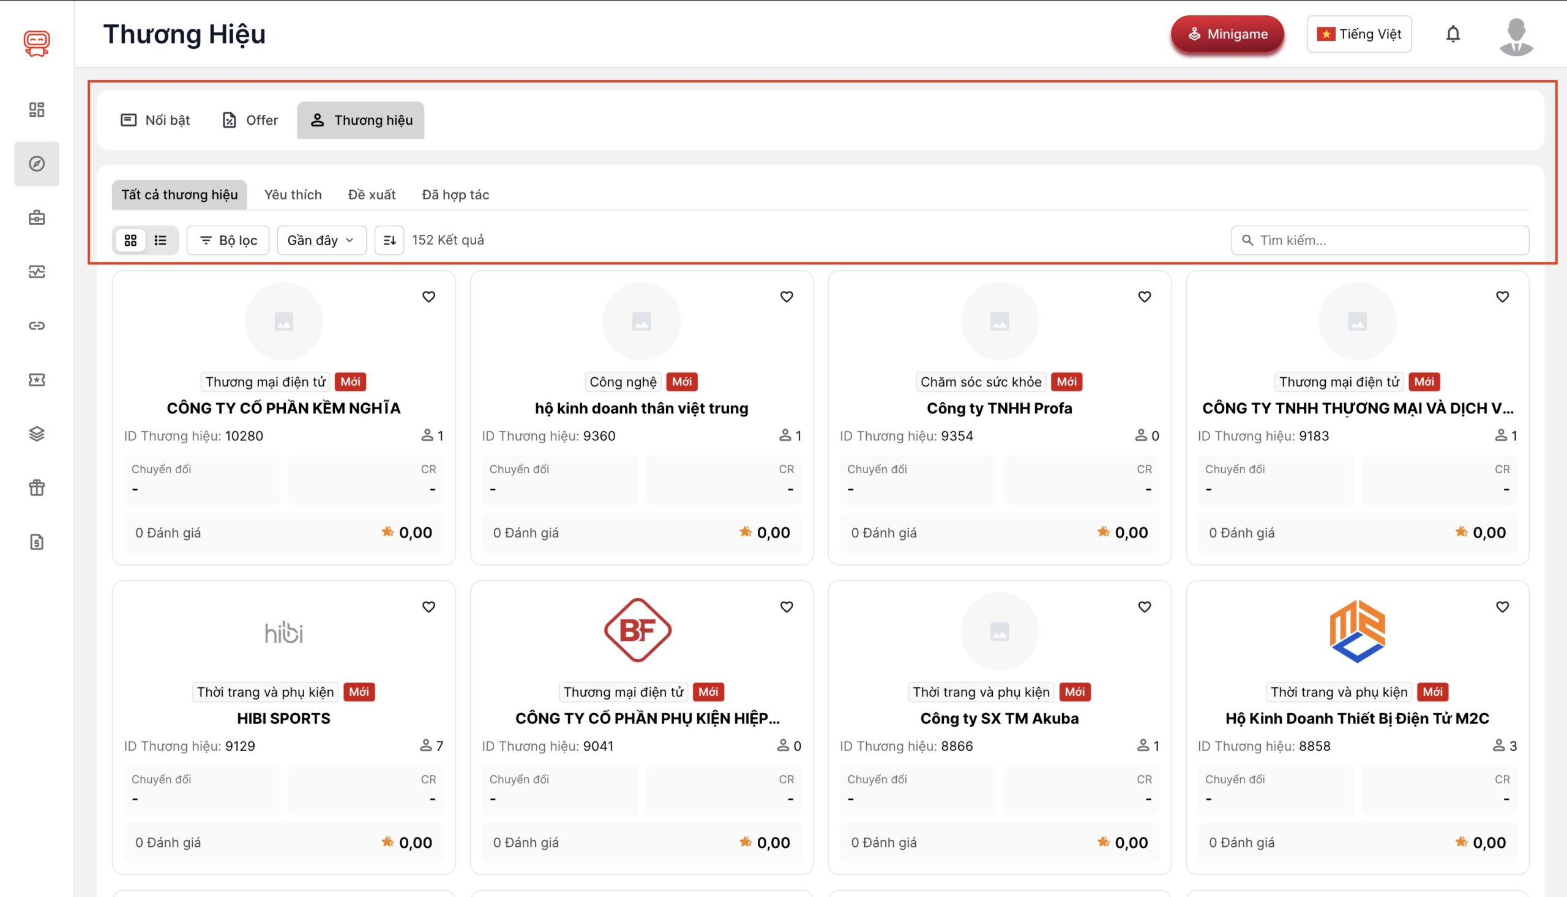The height and width of the screenshot is (897, 1567).
Task: Click the briefcase sidebar icon
Action: click(37, 218)
